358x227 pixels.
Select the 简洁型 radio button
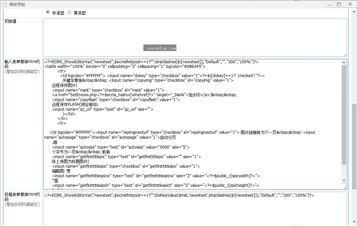tap(69, 12)
